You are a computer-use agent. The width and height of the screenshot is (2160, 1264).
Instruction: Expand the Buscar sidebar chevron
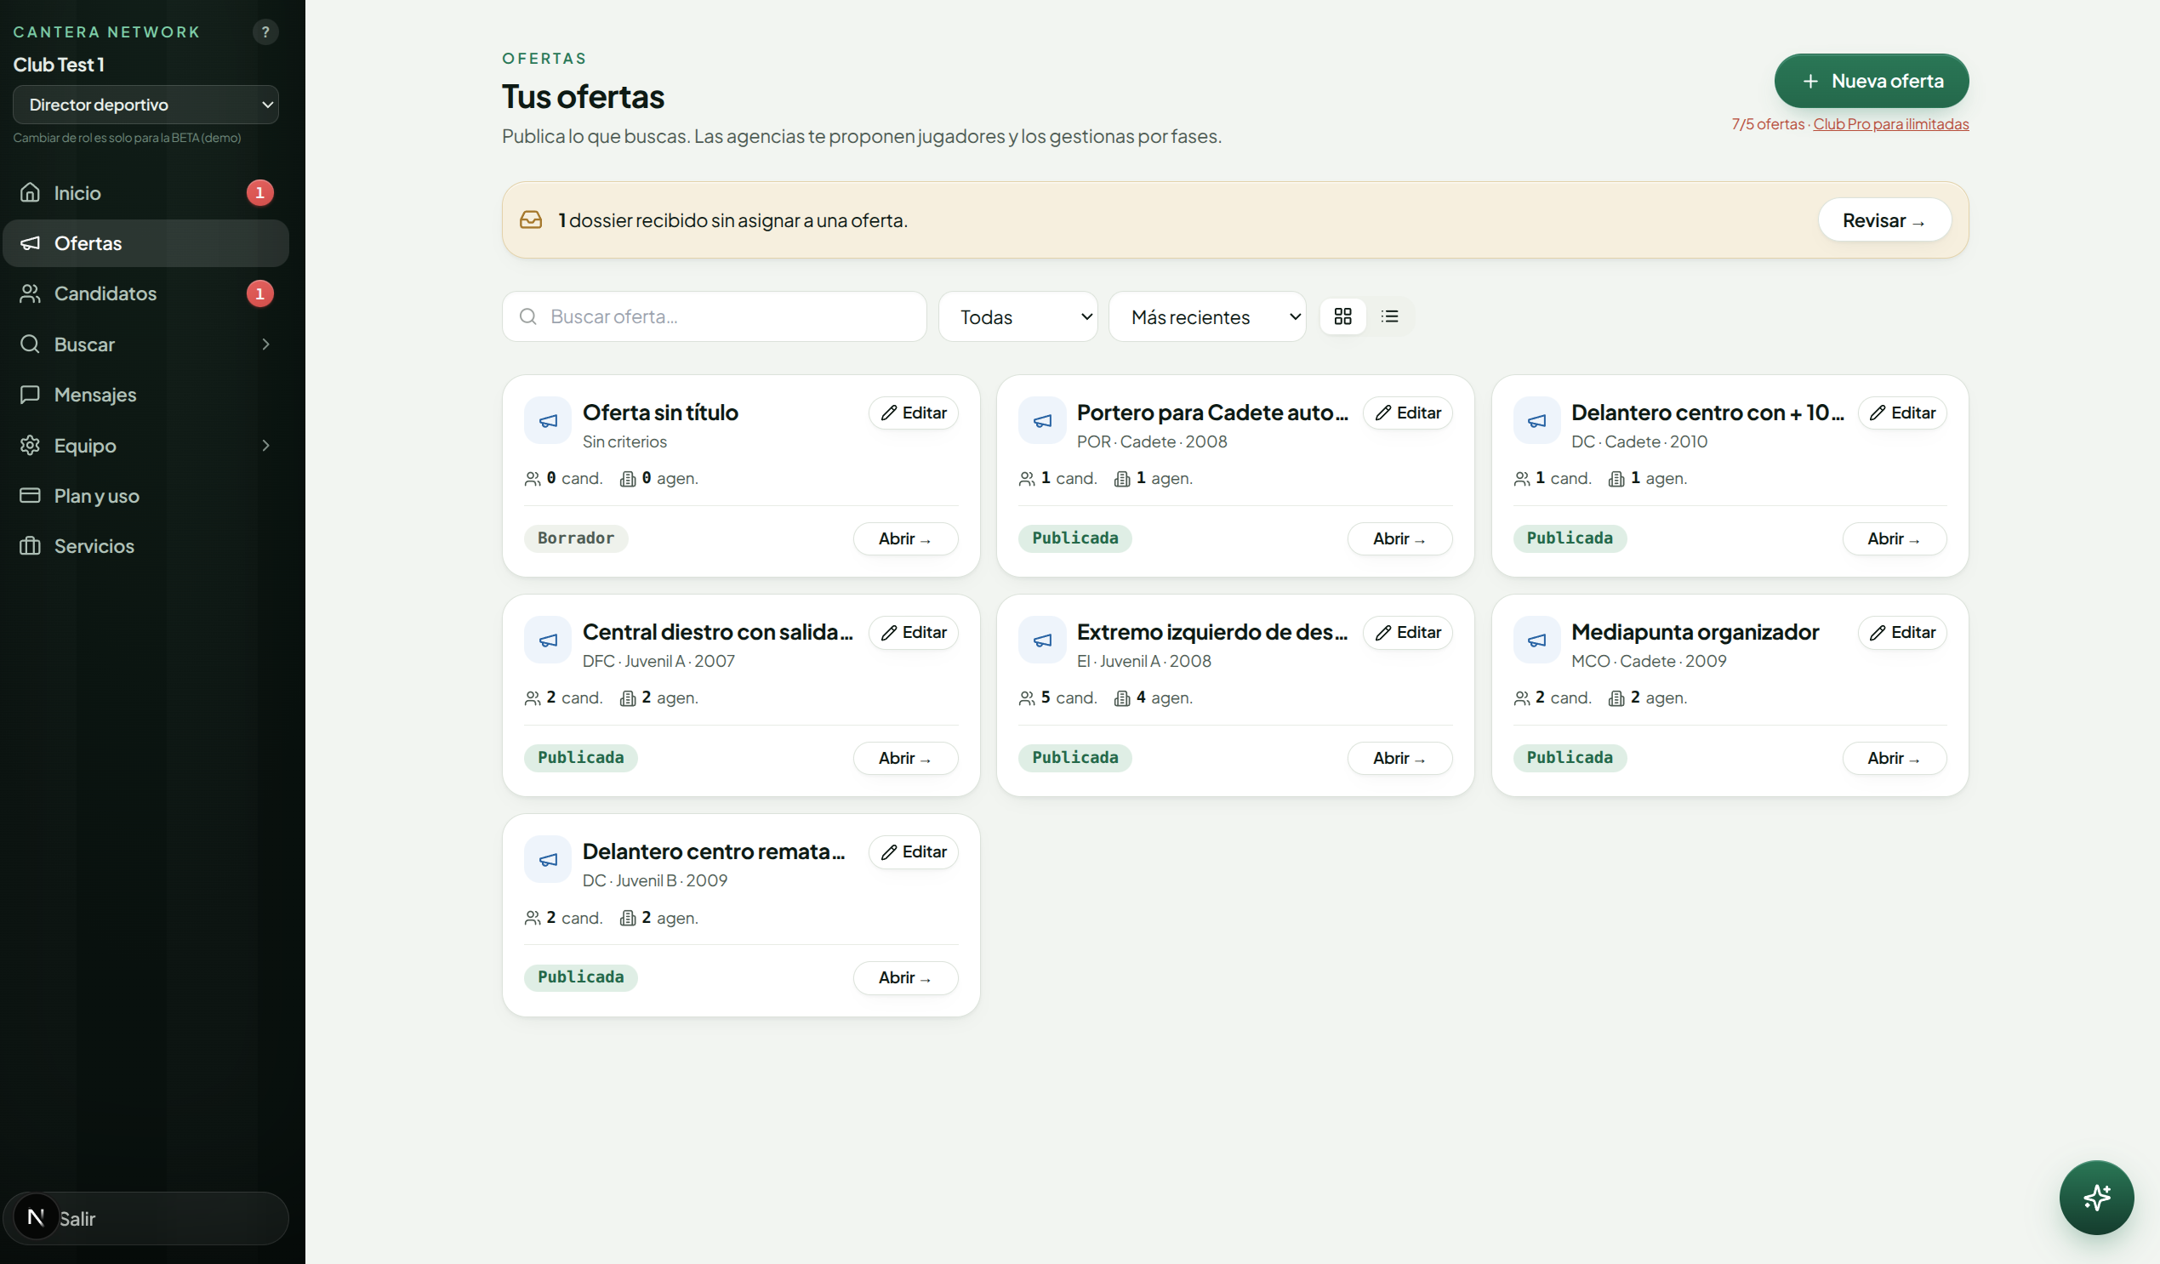265,344
